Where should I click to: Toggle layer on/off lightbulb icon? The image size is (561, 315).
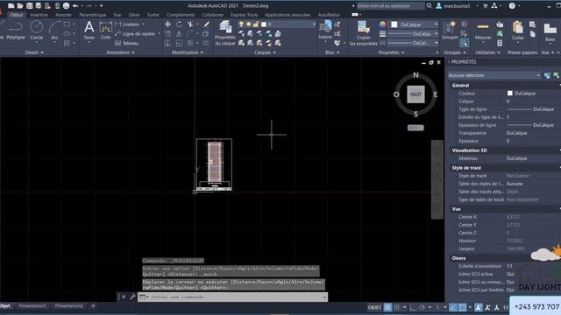(x=242, y=24)
